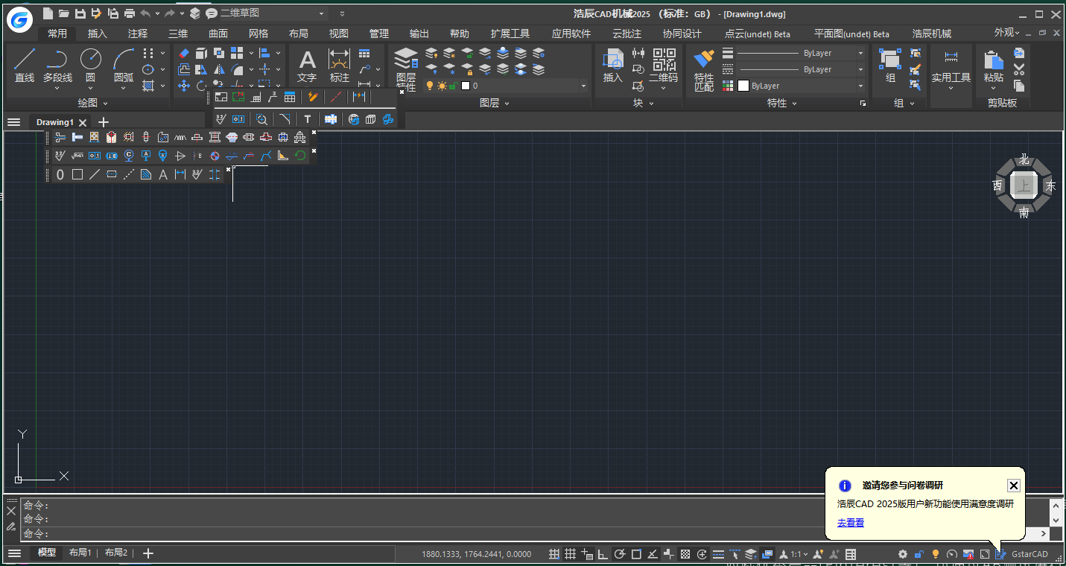The height and width of the screenshot is (566, 1066).
Task: Click the Move tool icon
Action: coord(184,86)
